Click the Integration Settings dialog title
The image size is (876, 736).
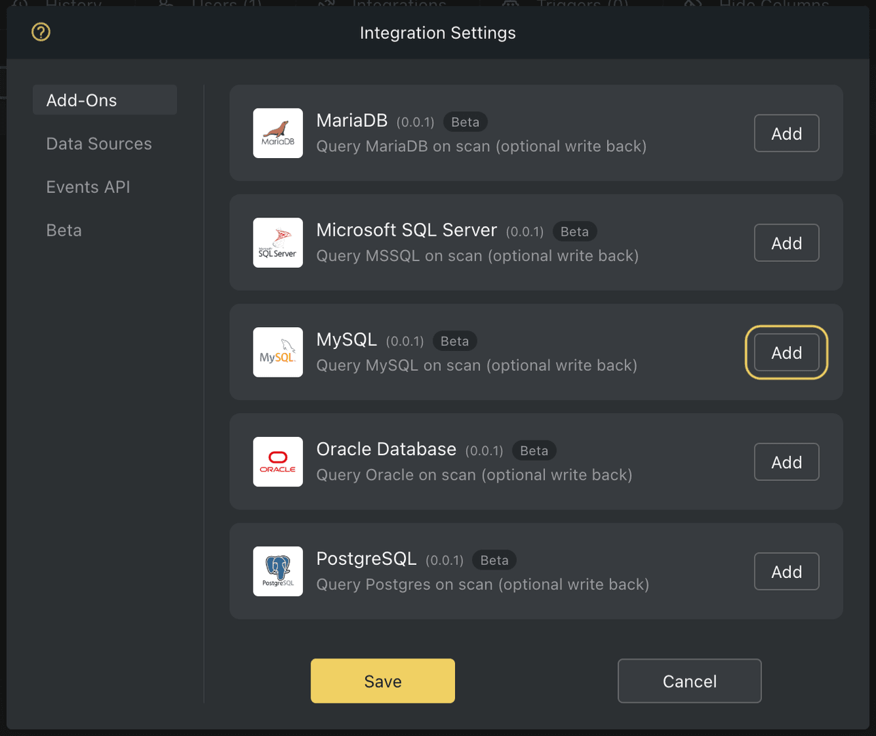click(438, 33)
